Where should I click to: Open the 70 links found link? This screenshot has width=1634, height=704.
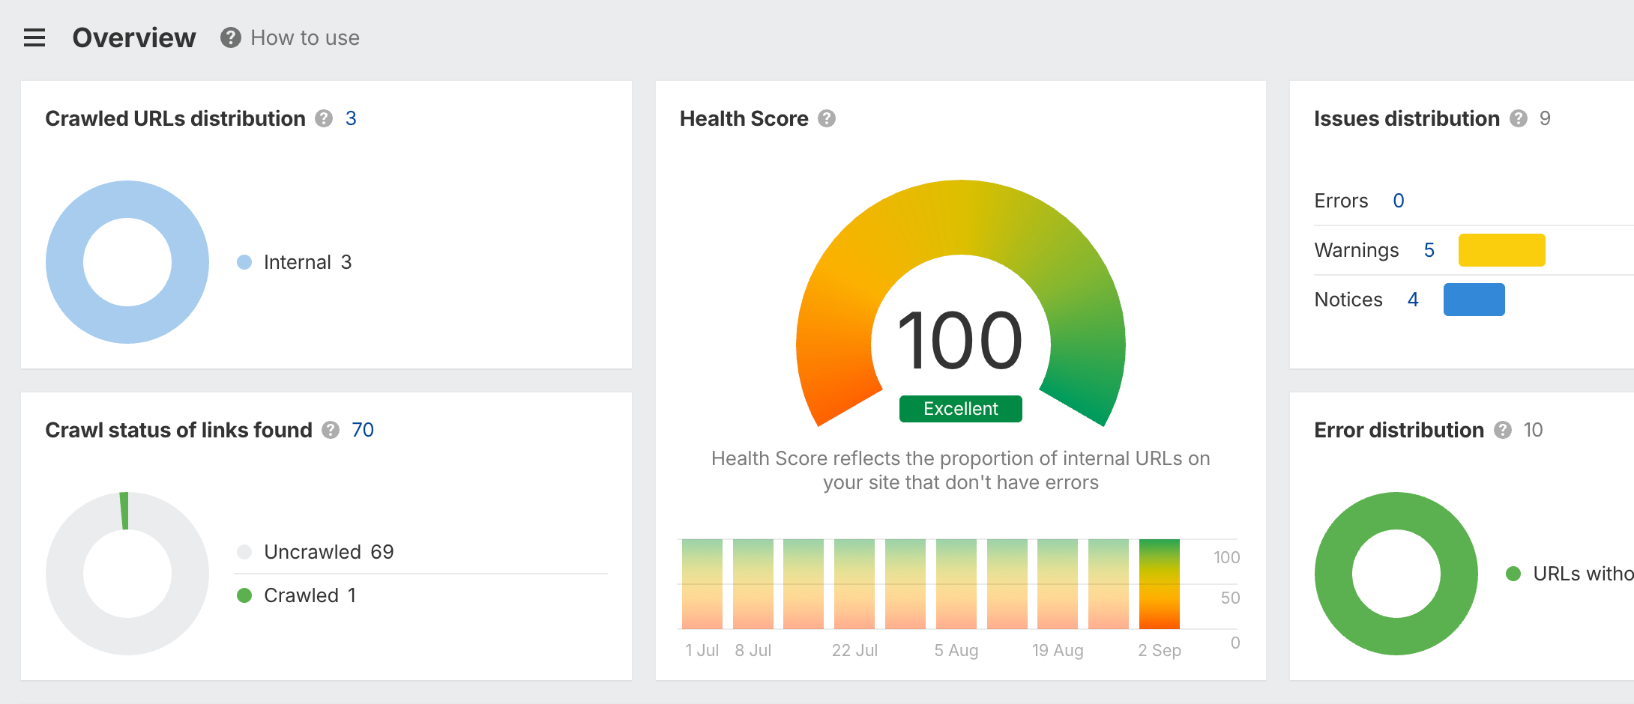[x=362, y=430]
